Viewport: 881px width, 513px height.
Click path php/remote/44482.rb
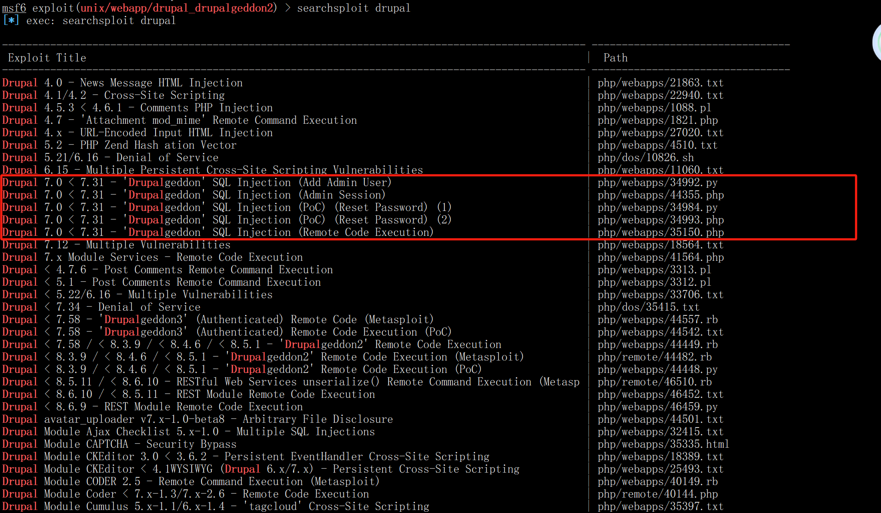pyautogui.click(x=655, y=357)
